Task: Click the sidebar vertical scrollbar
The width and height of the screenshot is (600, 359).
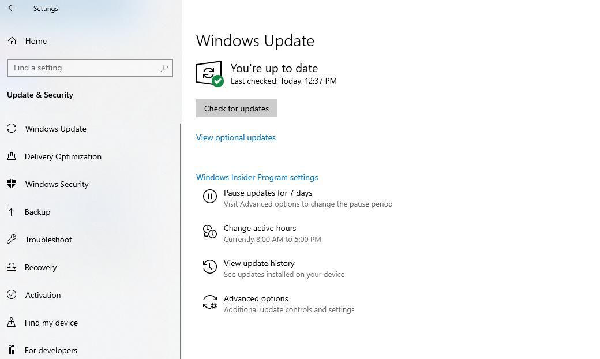Action: tap(180, 241)
